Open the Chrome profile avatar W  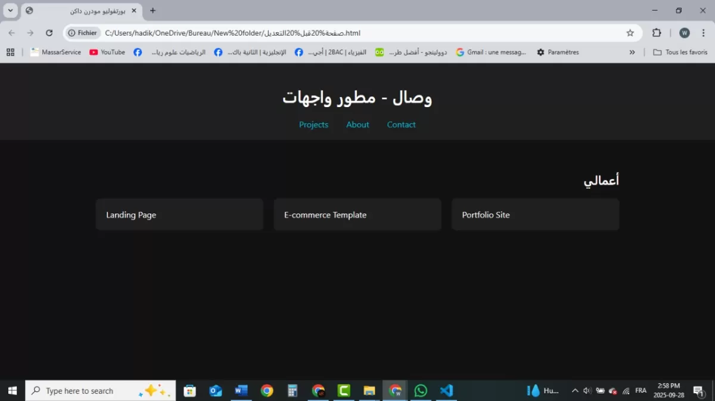685,33
